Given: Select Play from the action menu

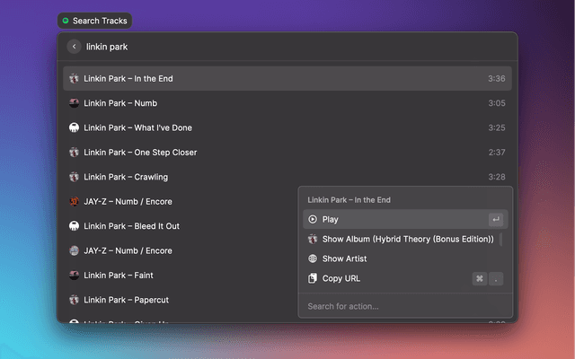Looking at the screenshot, I should click(x=395, y=219).
